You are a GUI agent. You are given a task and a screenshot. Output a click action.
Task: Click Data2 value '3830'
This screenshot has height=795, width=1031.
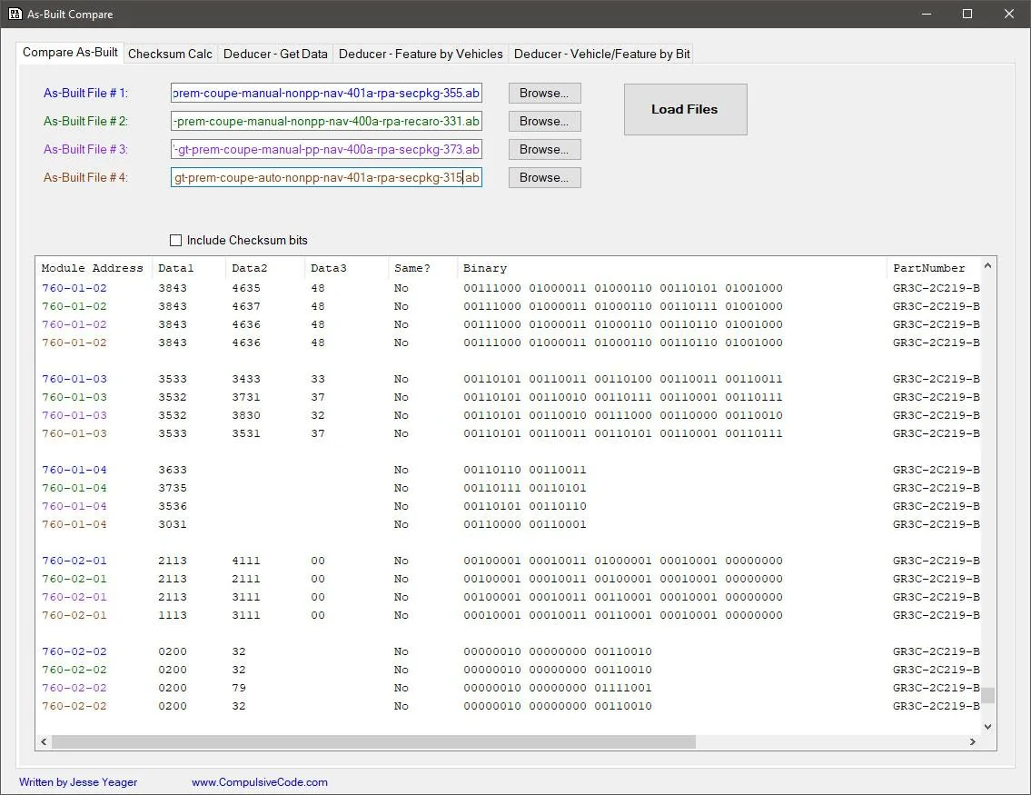tap(246, 415)
